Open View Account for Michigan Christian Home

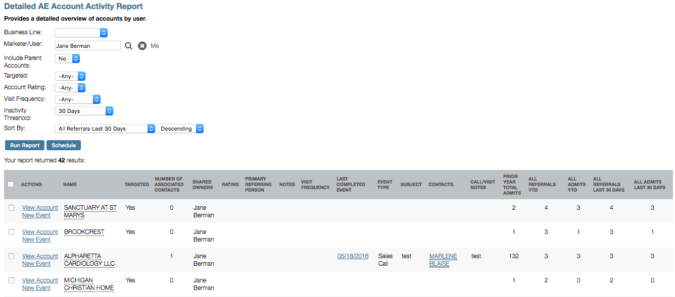click(x=40, y=280)
